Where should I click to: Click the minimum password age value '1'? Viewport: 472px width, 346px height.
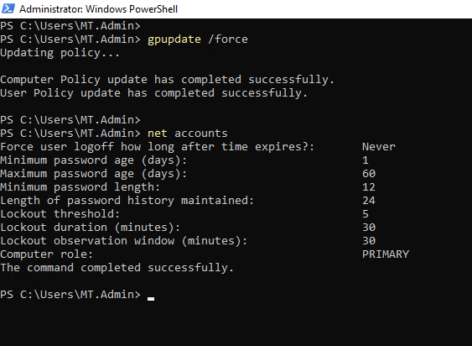coord(366,160)
